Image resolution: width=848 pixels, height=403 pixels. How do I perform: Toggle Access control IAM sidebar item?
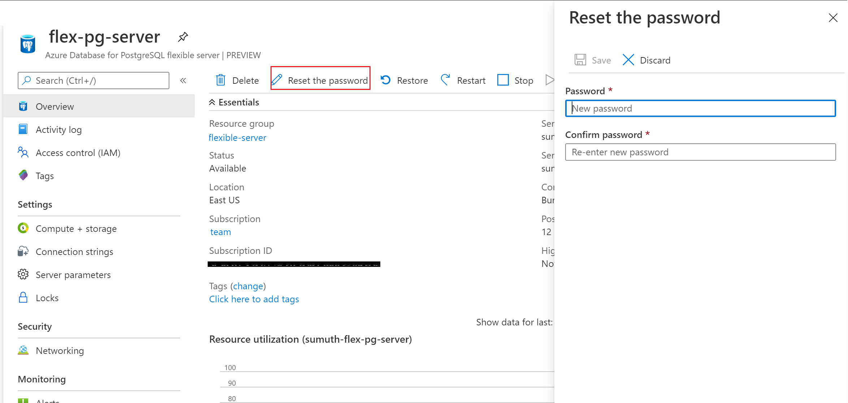click(78, 152)
